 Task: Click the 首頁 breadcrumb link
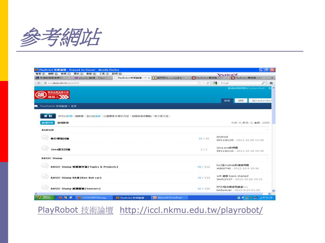pyautogui.click(x=74, y=106)
